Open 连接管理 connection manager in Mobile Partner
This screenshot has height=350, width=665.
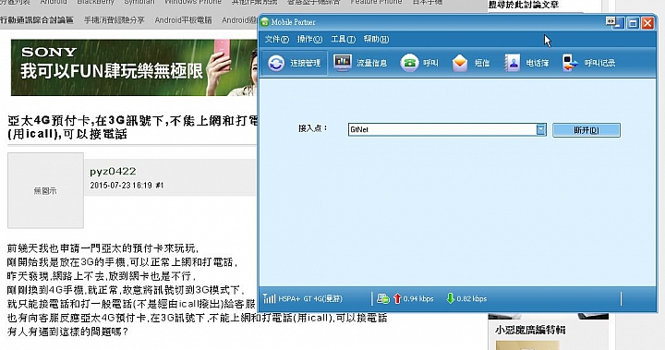pos(294,63)
